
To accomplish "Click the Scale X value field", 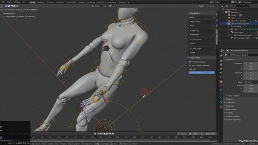I will [x=251, y=86].
